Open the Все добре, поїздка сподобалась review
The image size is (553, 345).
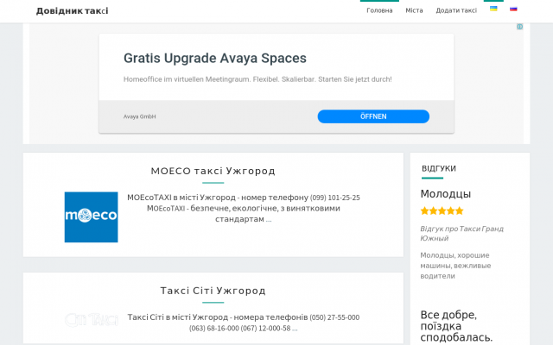[x=456, y=326]
